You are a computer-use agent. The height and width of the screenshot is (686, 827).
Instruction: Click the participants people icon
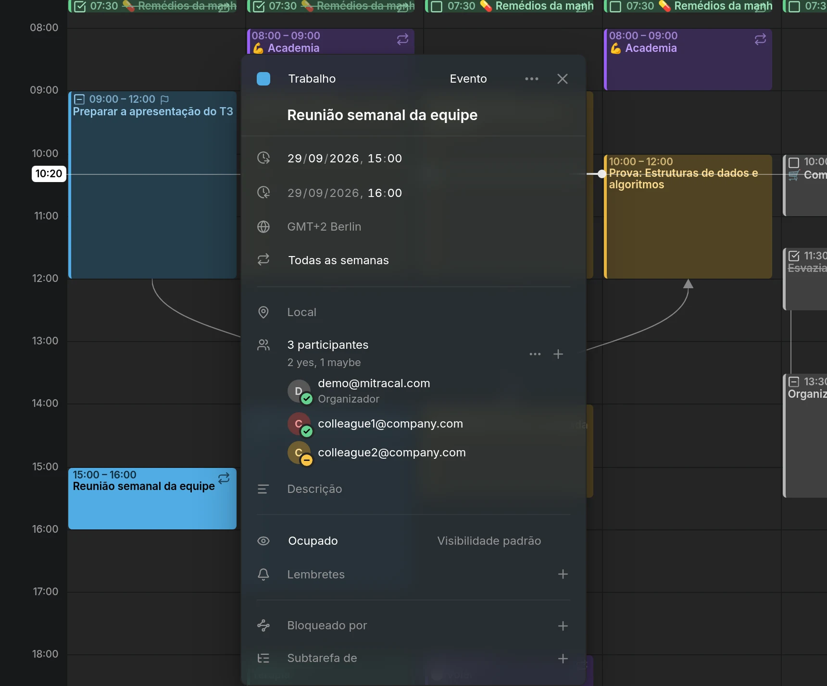pos(263,345)
